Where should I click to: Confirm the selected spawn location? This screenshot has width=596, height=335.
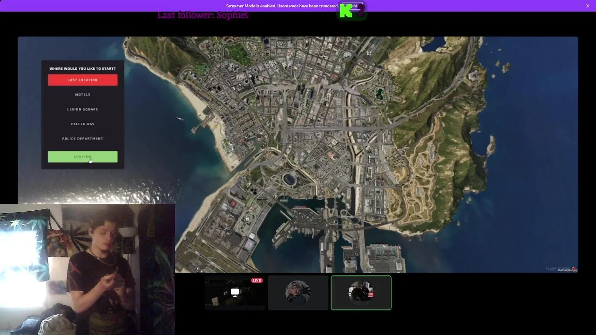[x=82, y=157]
